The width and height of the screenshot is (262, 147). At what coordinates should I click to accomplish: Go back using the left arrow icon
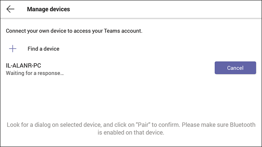coord(10,9)
